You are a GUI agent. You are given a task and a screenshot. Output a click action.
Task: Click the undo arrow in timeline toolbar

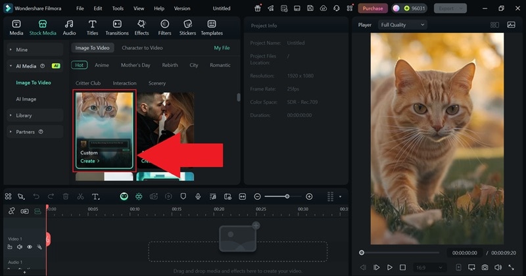point(36,196)
